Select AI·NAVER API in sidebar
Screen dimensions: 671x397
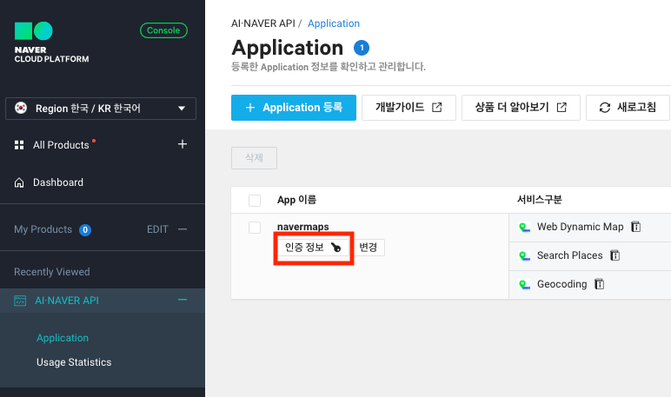point(67,301)
